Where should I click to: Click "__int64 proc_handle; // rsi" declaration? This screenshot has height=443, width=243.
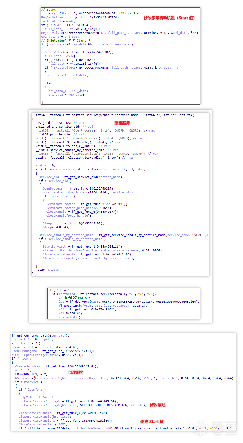60,134
